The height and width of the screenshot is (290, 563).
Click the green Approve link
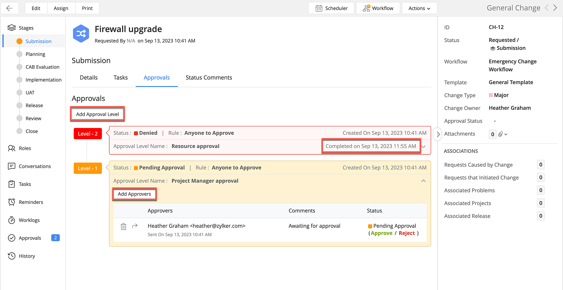point(381,233)
